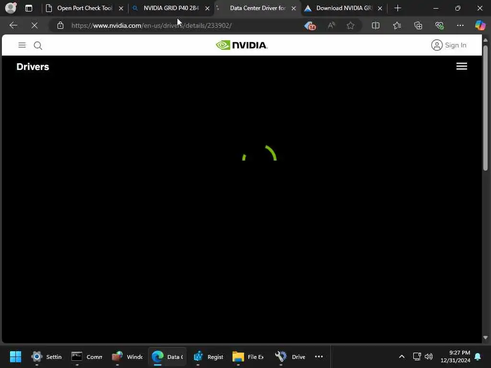Switch to Download NVIDIA GRID tab
The image size is (491, 368).
[x=343, y=8]
